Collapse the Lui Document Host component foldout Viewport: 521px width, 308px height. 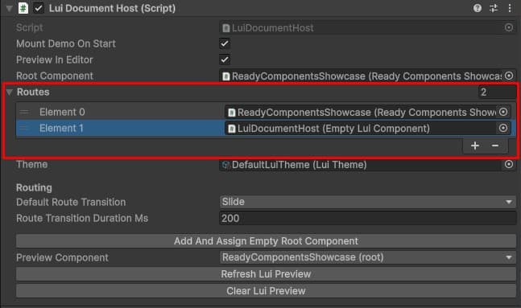click(x=10, y=8)
